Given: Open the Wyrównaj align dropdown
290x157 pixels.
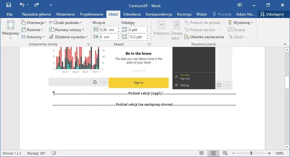Looking at the screenshot, I should click(240, 23).
